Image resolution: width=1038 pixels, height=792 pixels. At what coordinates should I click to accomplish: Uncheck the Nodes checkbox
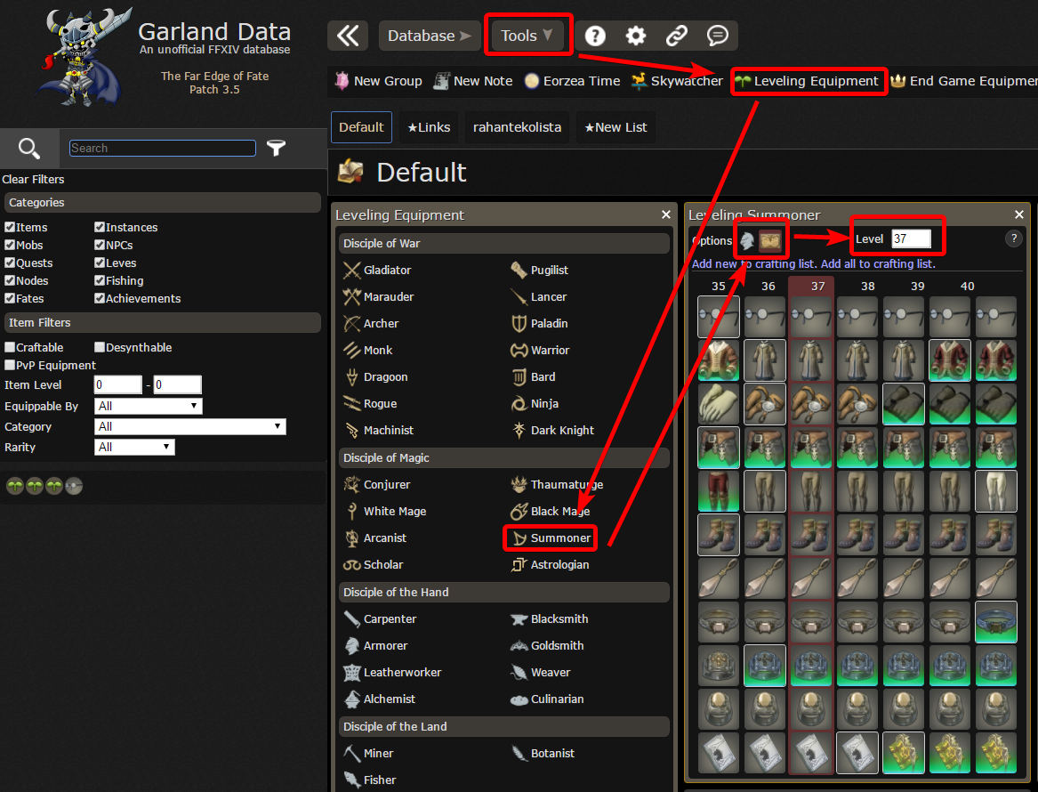(x=10, y=281)
